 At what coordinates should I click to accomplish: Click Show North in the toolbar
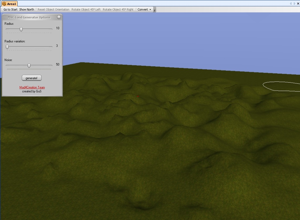(x=27, y=9)
